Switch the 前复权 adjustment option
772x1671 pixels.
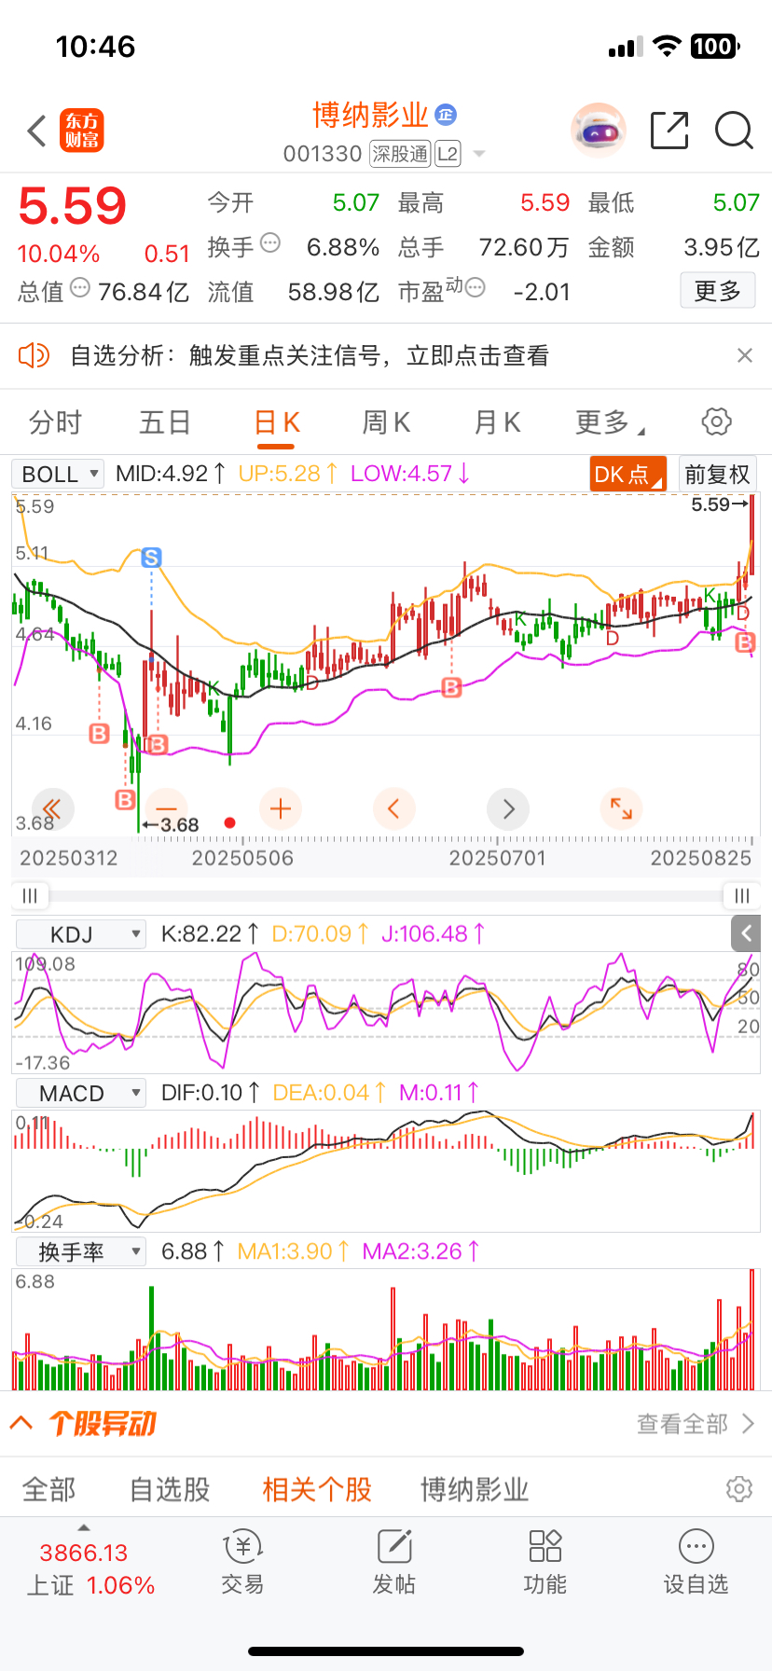(717, 474)
